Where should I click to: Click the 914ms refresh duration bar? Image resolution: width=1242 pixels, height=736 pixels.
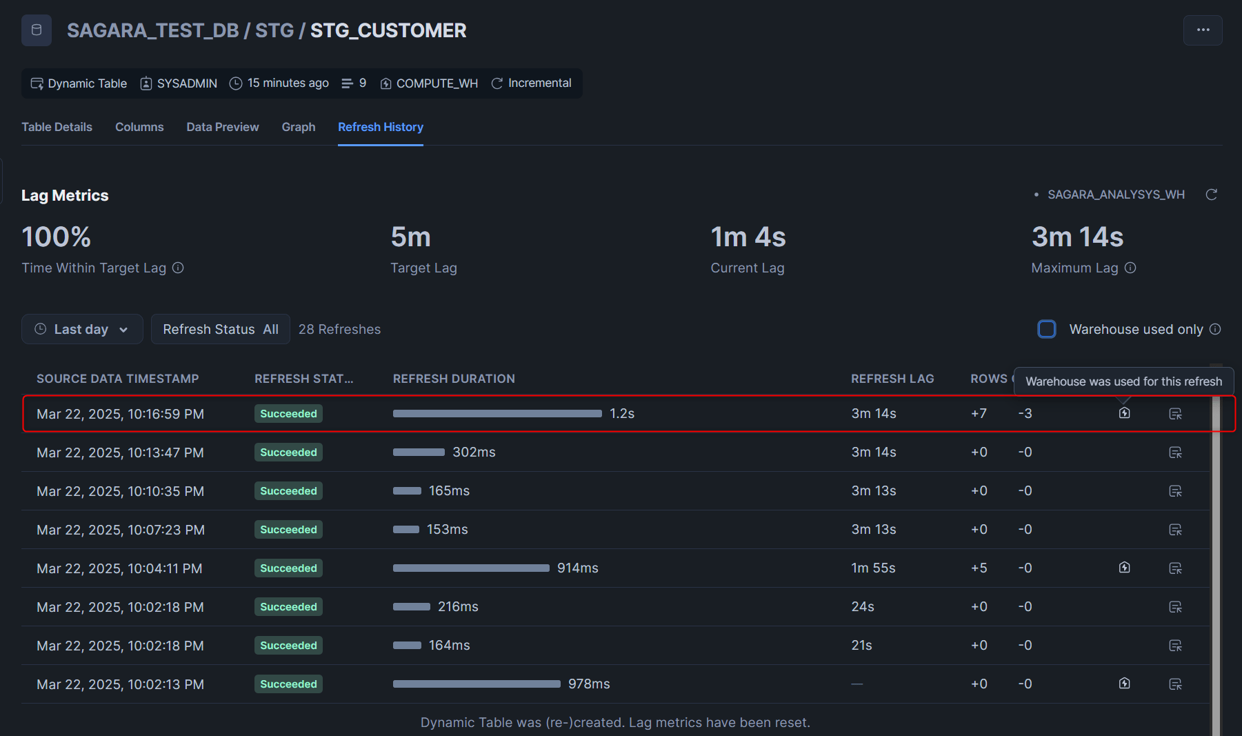click(471, 568)
